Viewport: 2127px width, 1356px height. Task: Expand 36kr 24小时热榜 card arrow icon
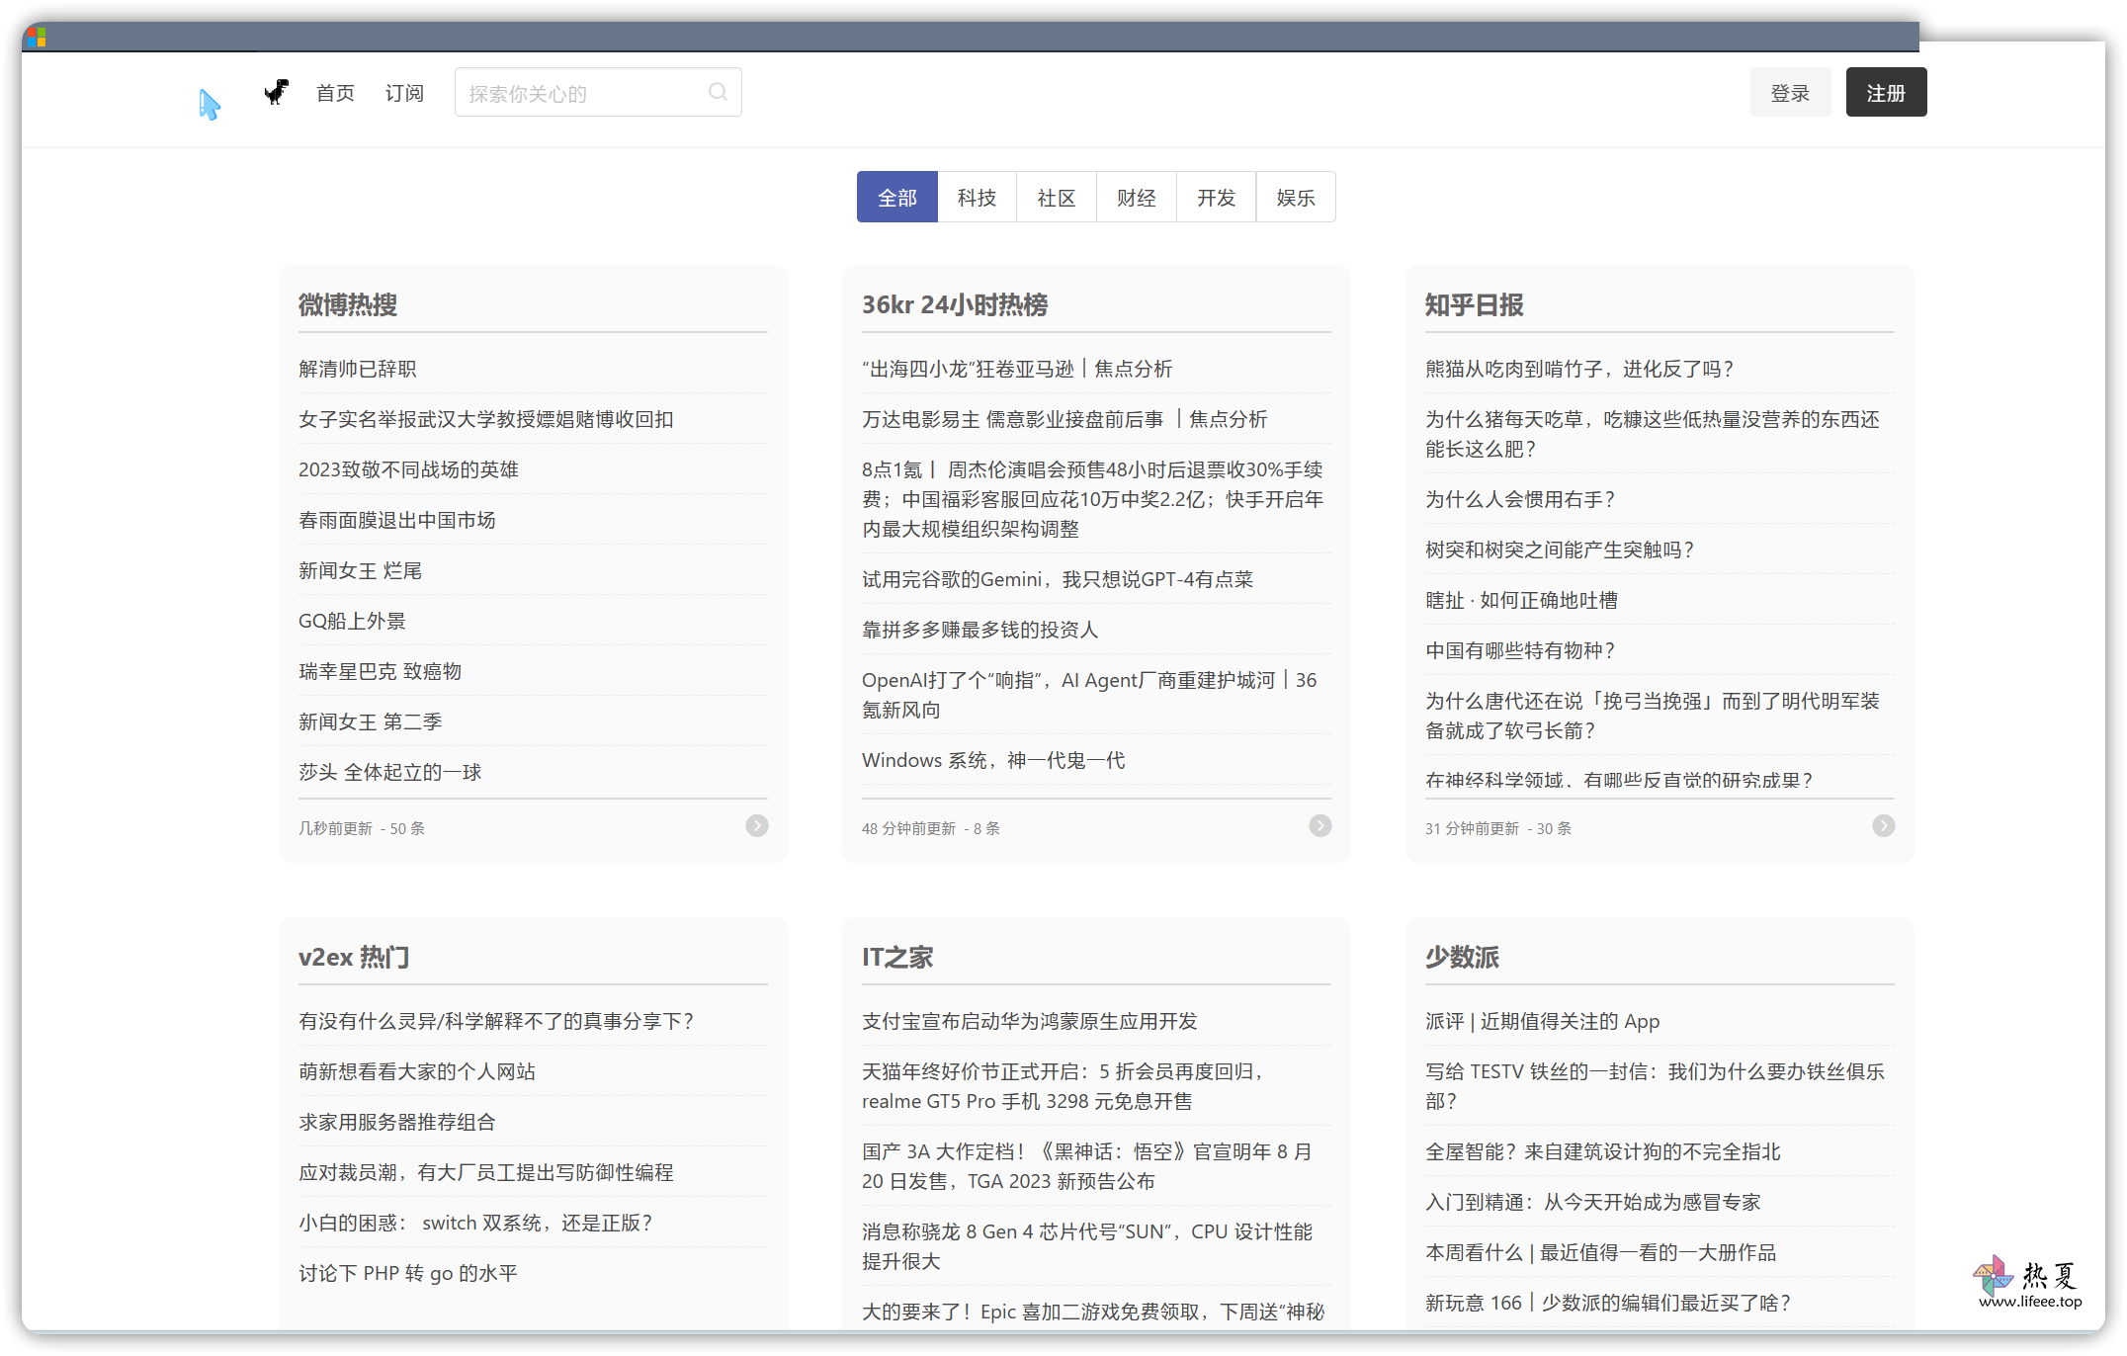click(1320, 826)
